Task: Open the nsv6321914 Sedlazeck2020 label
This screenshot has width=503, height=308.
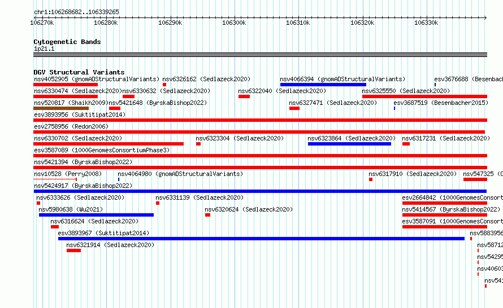Action: pyautogui.click(x=110, y=245)
